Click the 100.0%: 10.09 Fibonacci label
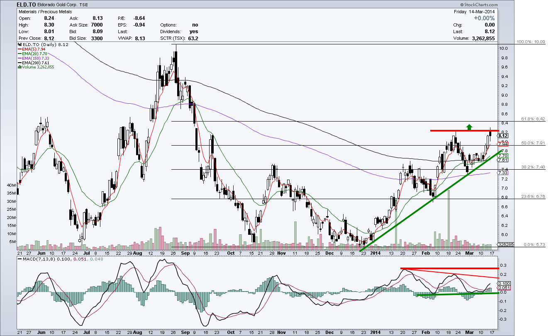Viewport: 556px width, 336px height. tap(530, 42)
